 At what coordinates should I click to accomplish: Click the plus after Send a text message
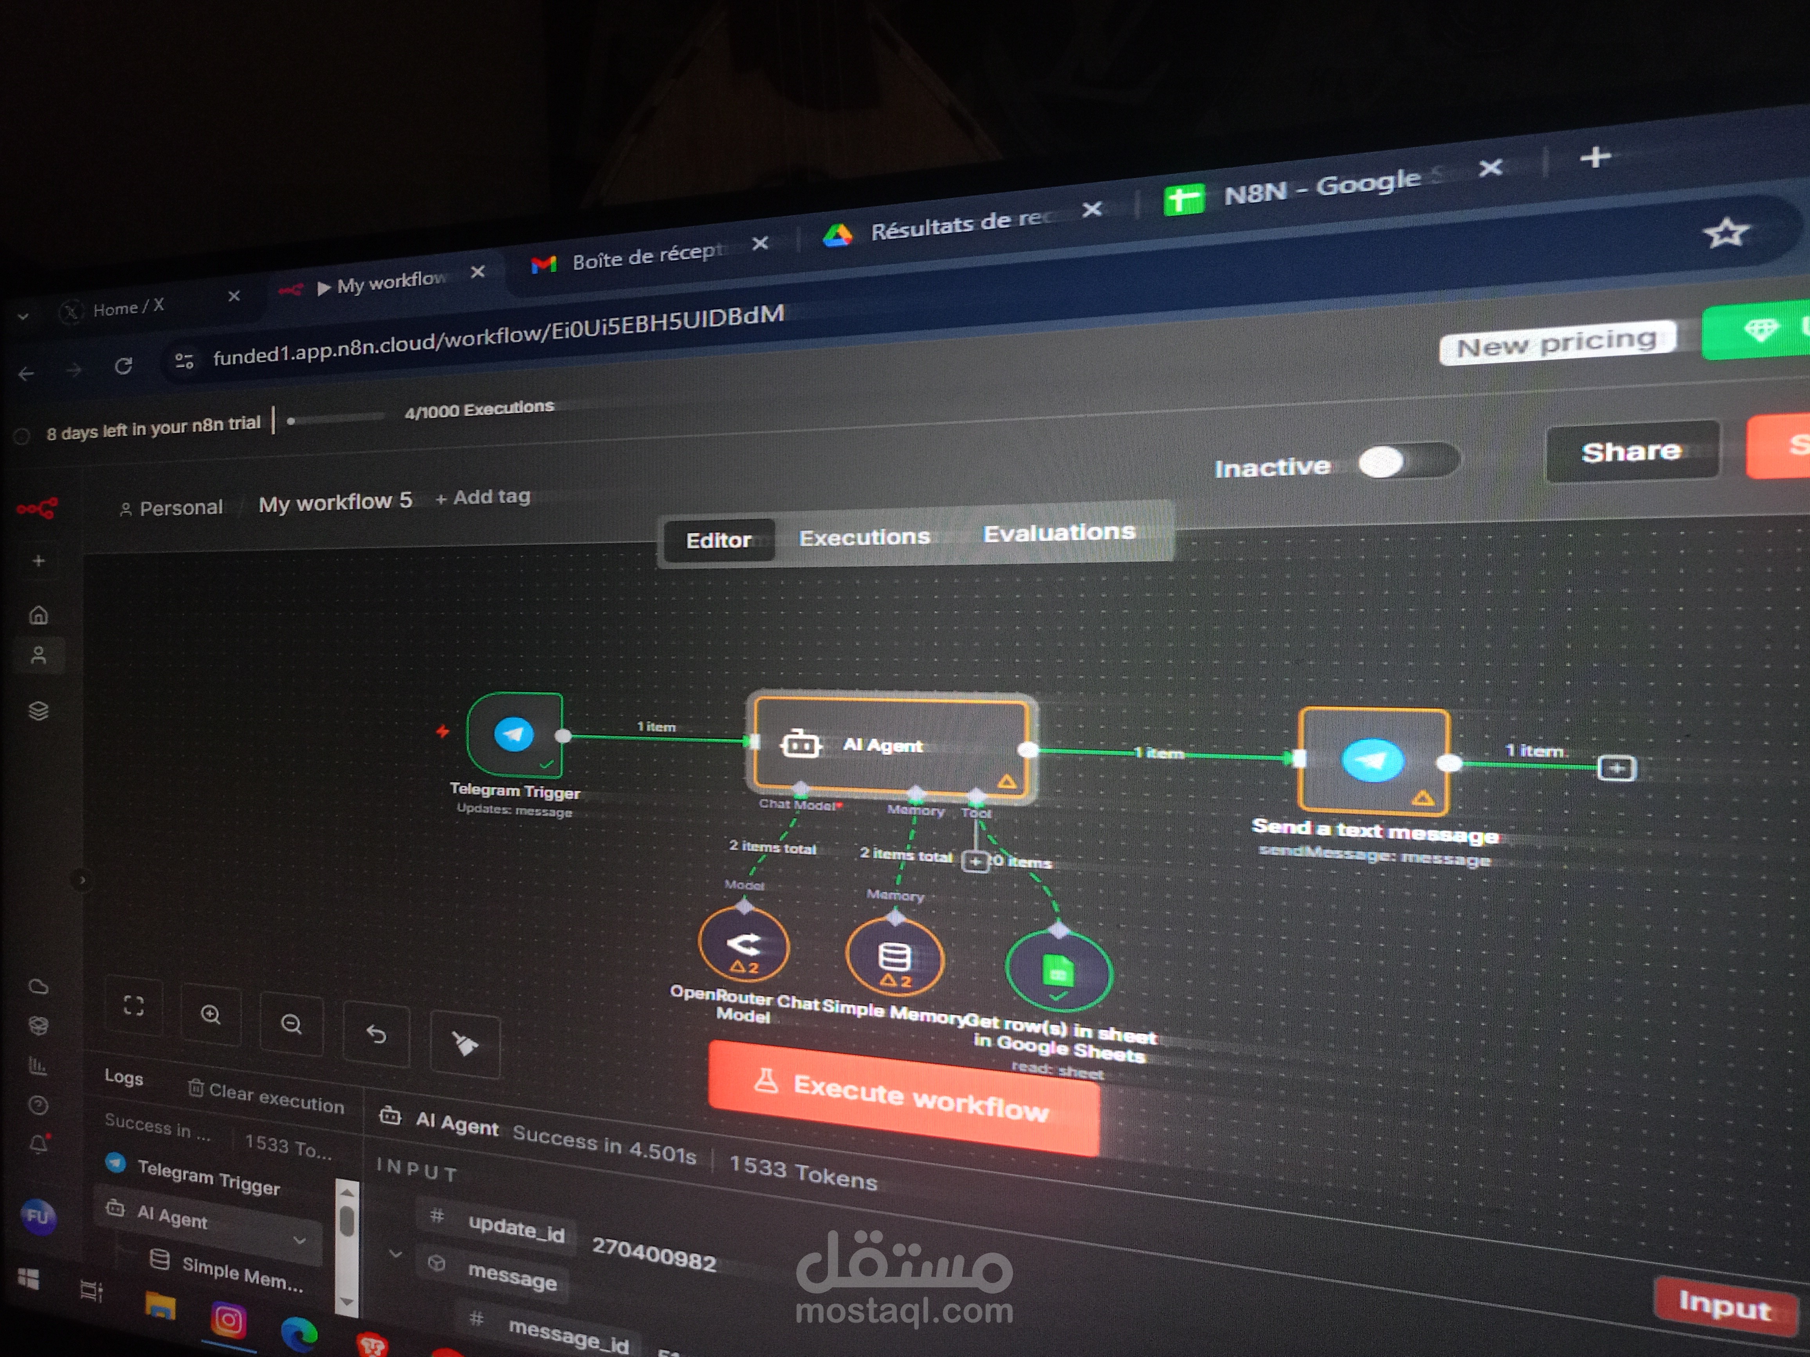tap(1616, 768)
